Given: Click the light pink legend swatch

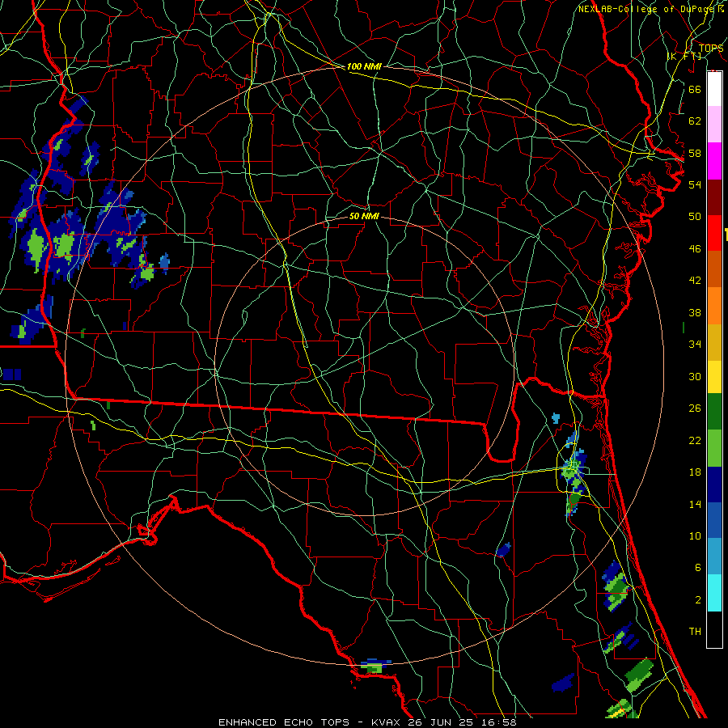Looking at the screenshot, I should (714, 125).
